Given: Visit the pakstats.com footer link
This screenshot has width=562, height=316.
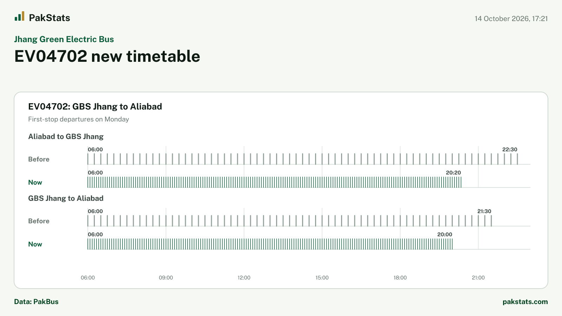Looking at the screenshot, I should coord(525,302).
